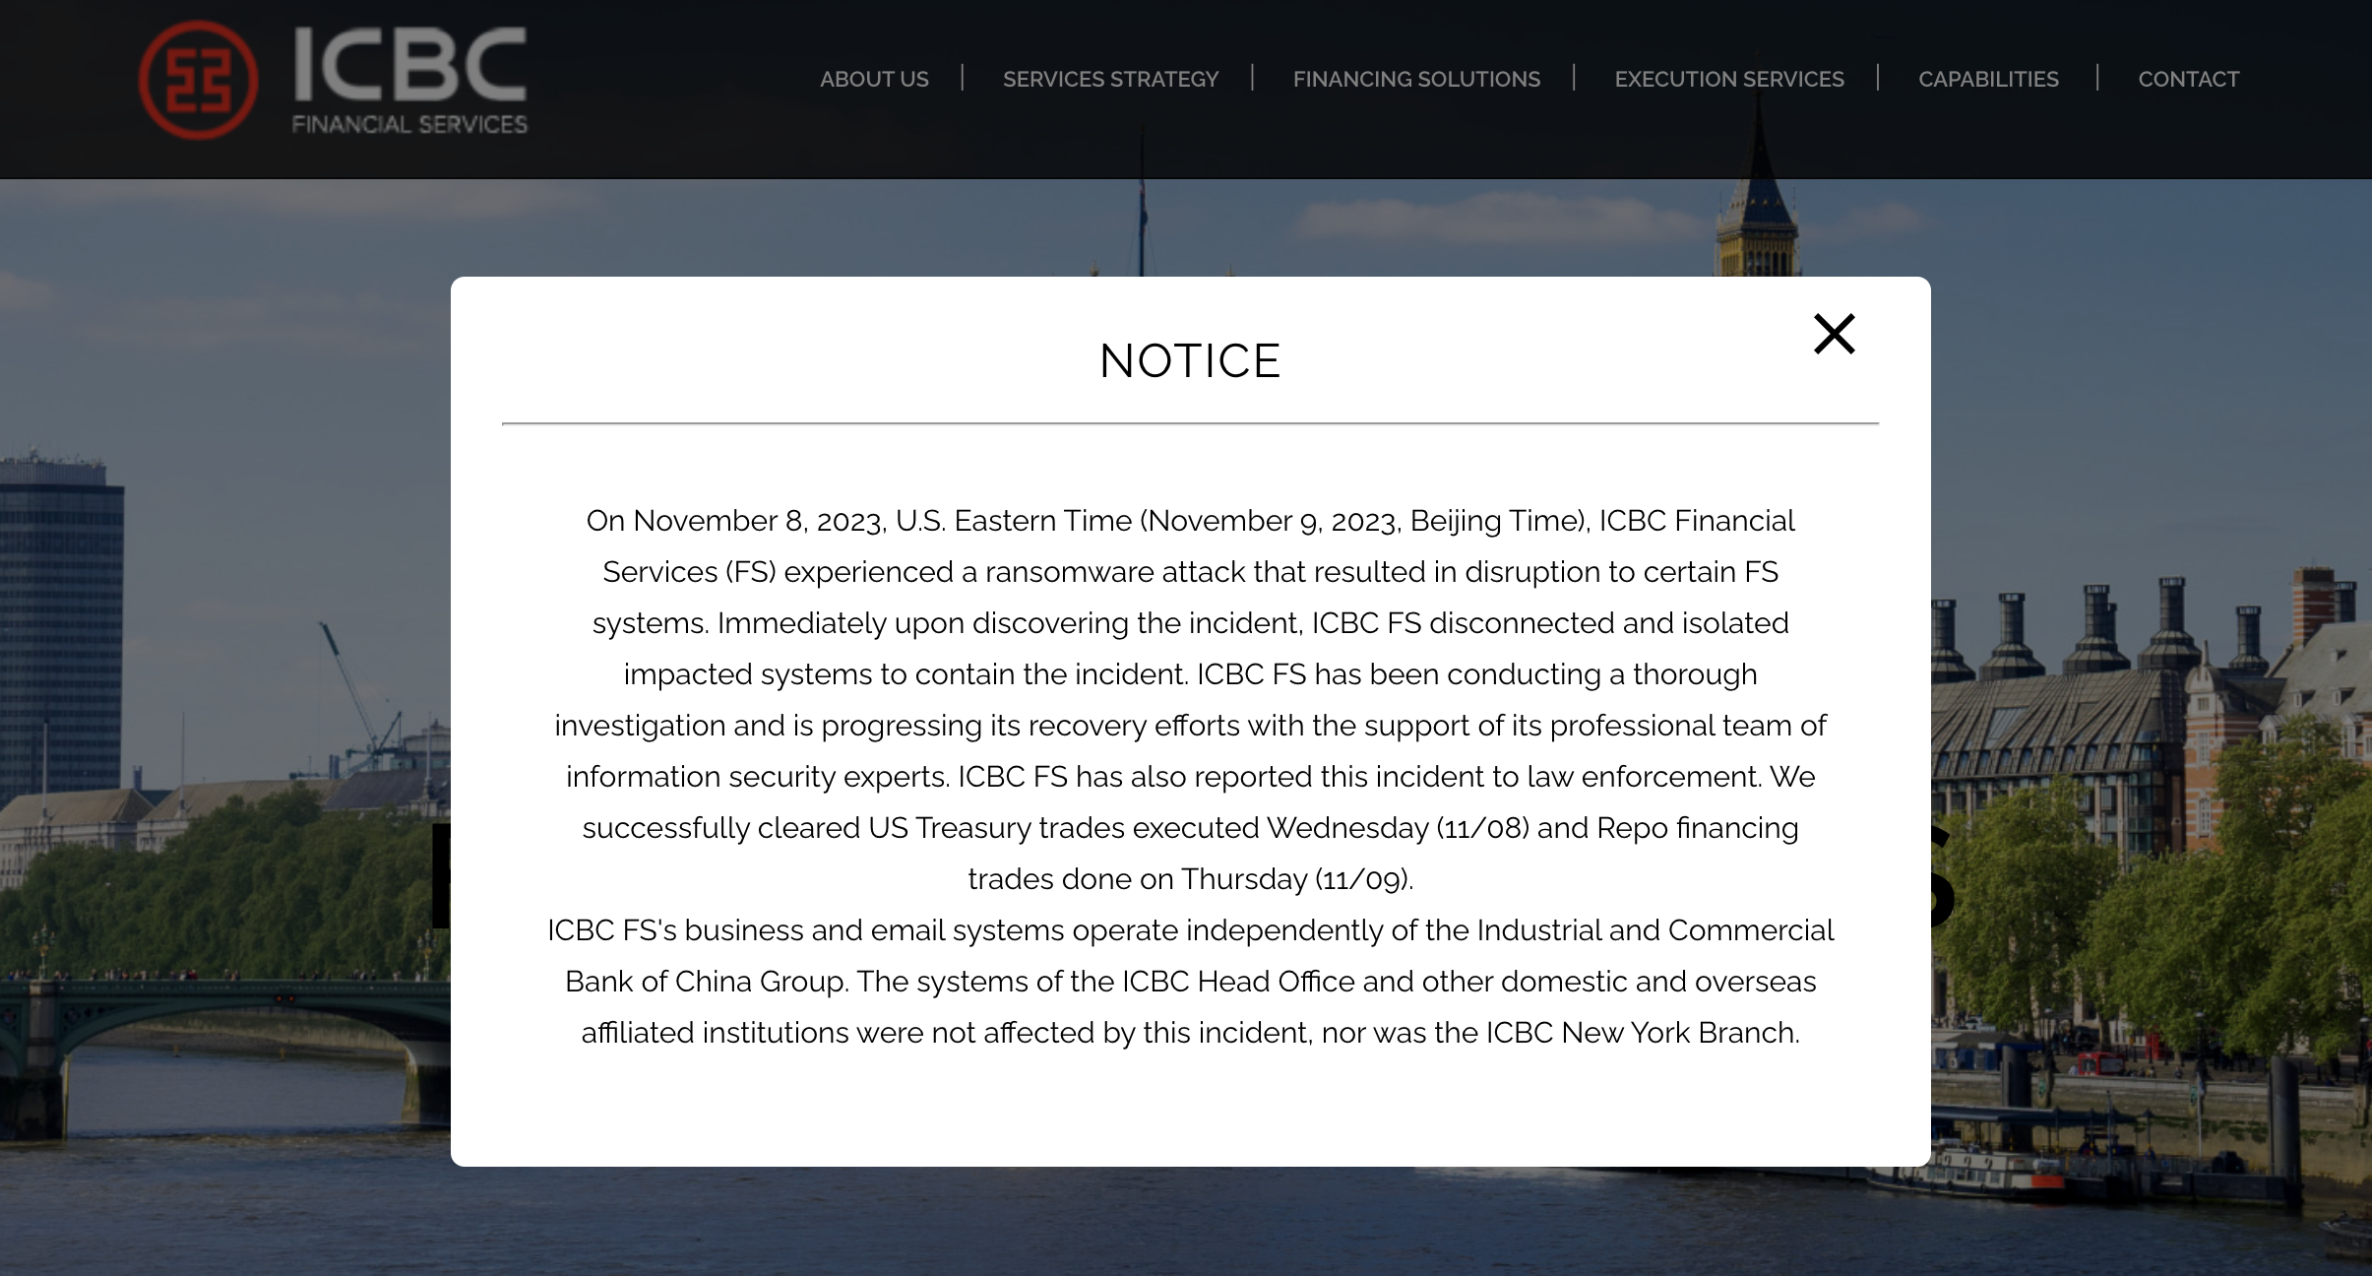
Task: Open Financing Solutions navigation item
Action: (1416, 79)
